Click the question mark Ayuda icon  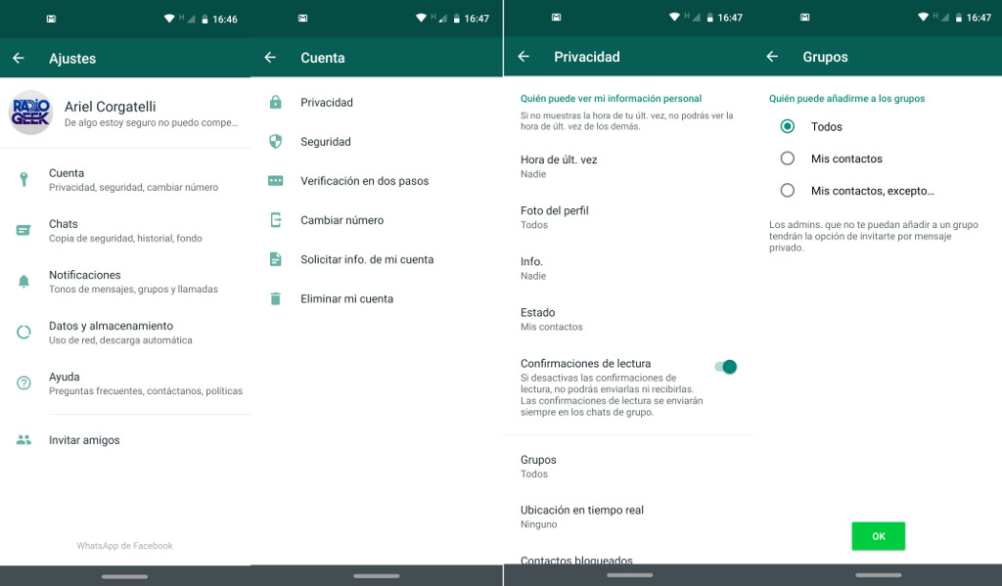(x=23, y=383)
